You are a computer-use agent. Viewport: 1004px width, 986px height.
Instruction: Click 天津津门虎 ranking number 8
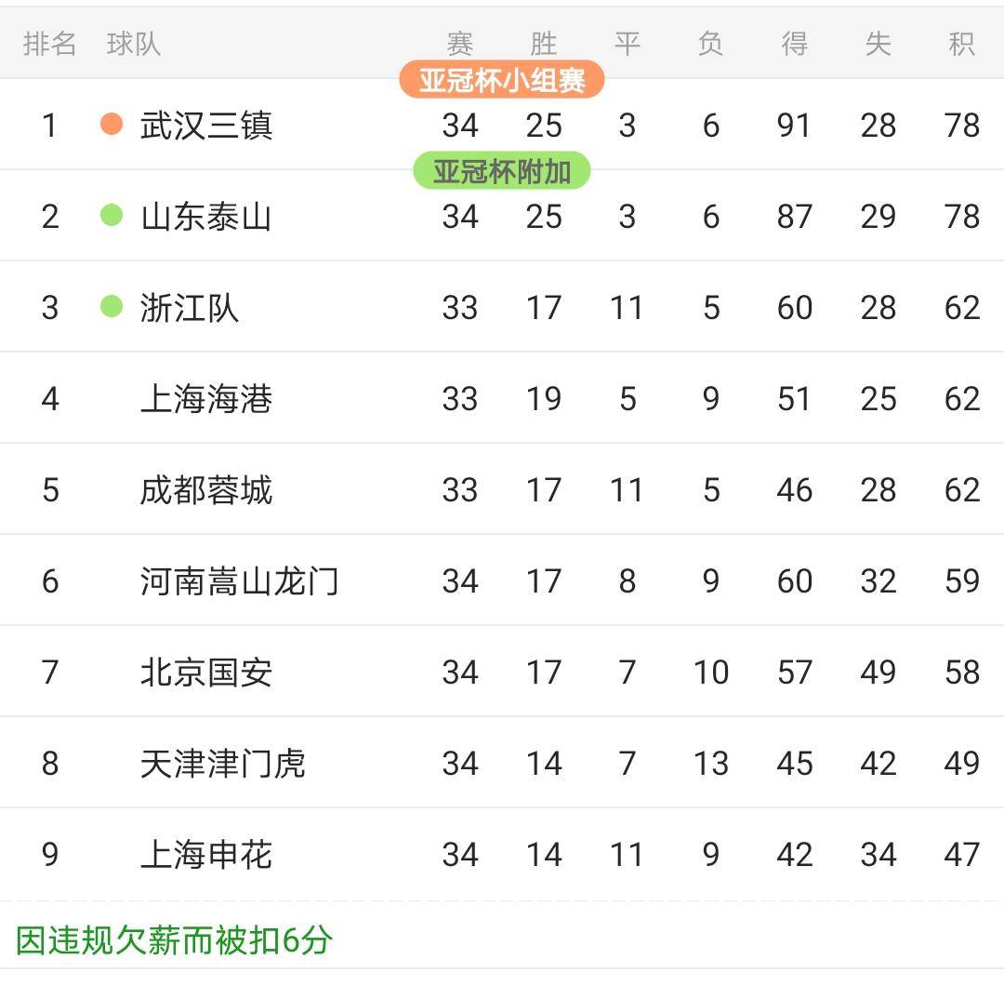pos(49,762)
